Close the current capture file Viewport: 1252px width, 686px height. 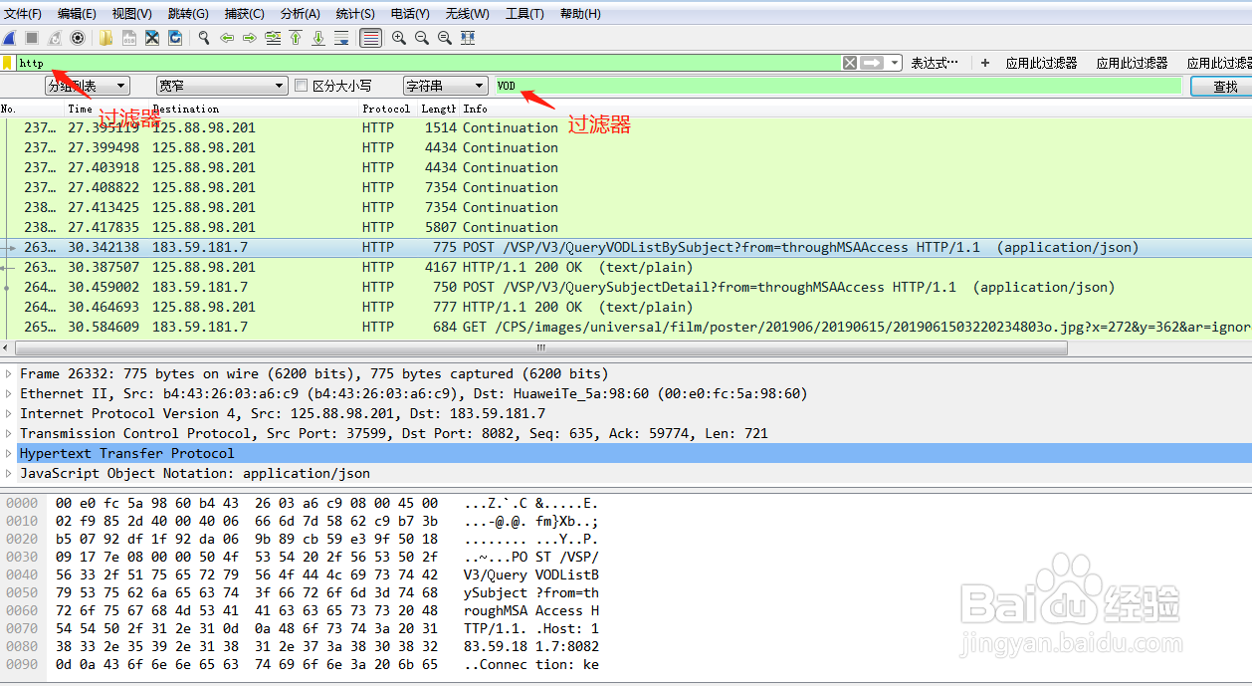[x=151, y=38]
